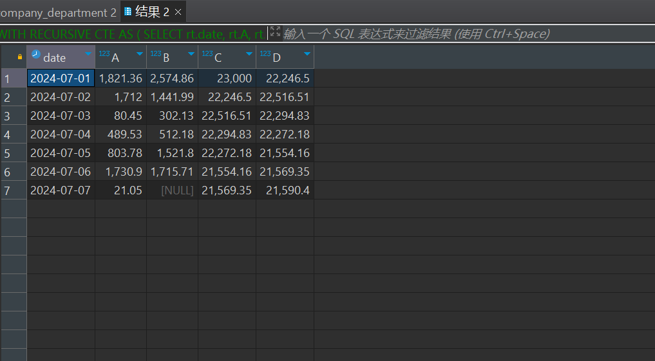Viewport: 655px width, 361px height.
Task: Select the cell 2024-07-06
Action: tap(61, 172)
